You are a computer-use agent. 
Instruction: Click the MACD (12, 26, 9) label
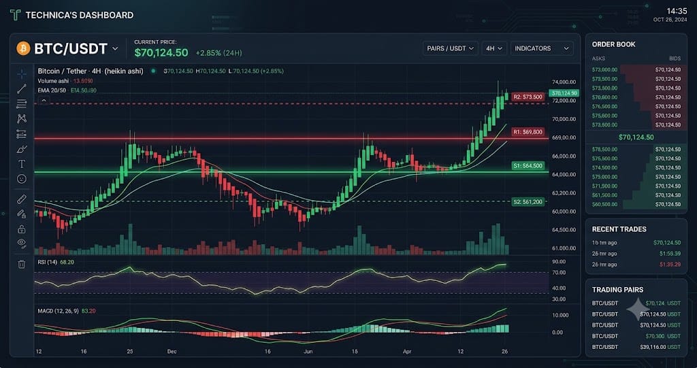point(59,311)
